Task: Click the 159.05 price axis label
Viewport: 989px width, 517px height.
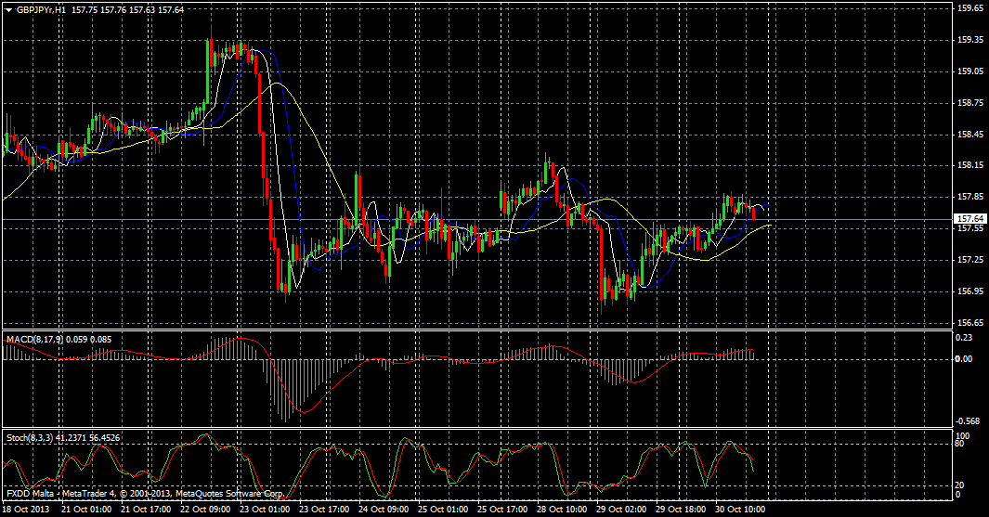Action: [x=970, y=71]
